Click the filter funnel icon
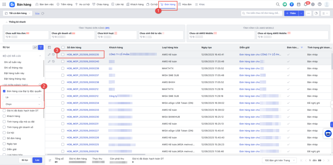 click(41, 47)
